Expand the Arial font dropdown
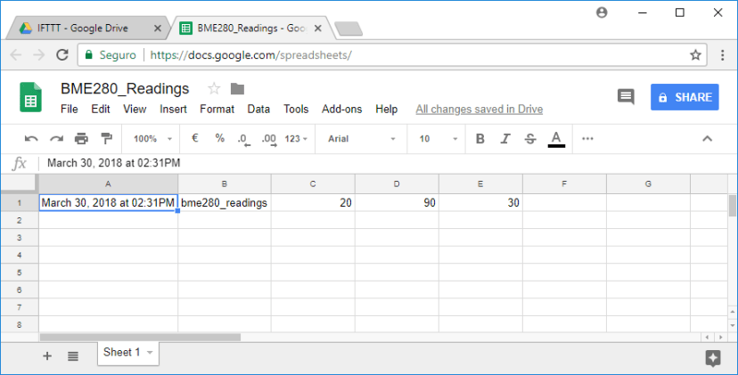This screenshot has width=738, height=375. coord(361,139)
